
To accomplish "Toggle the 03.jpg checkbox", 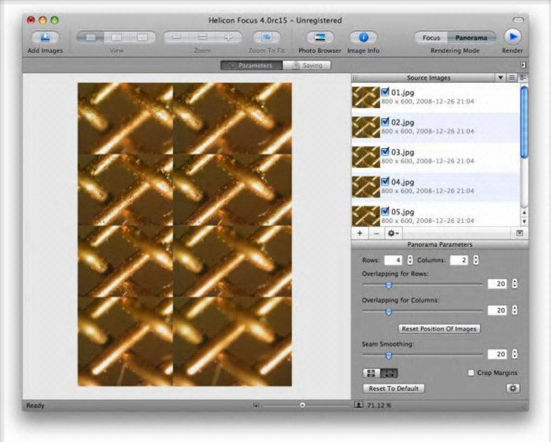I will coord(385,151).
